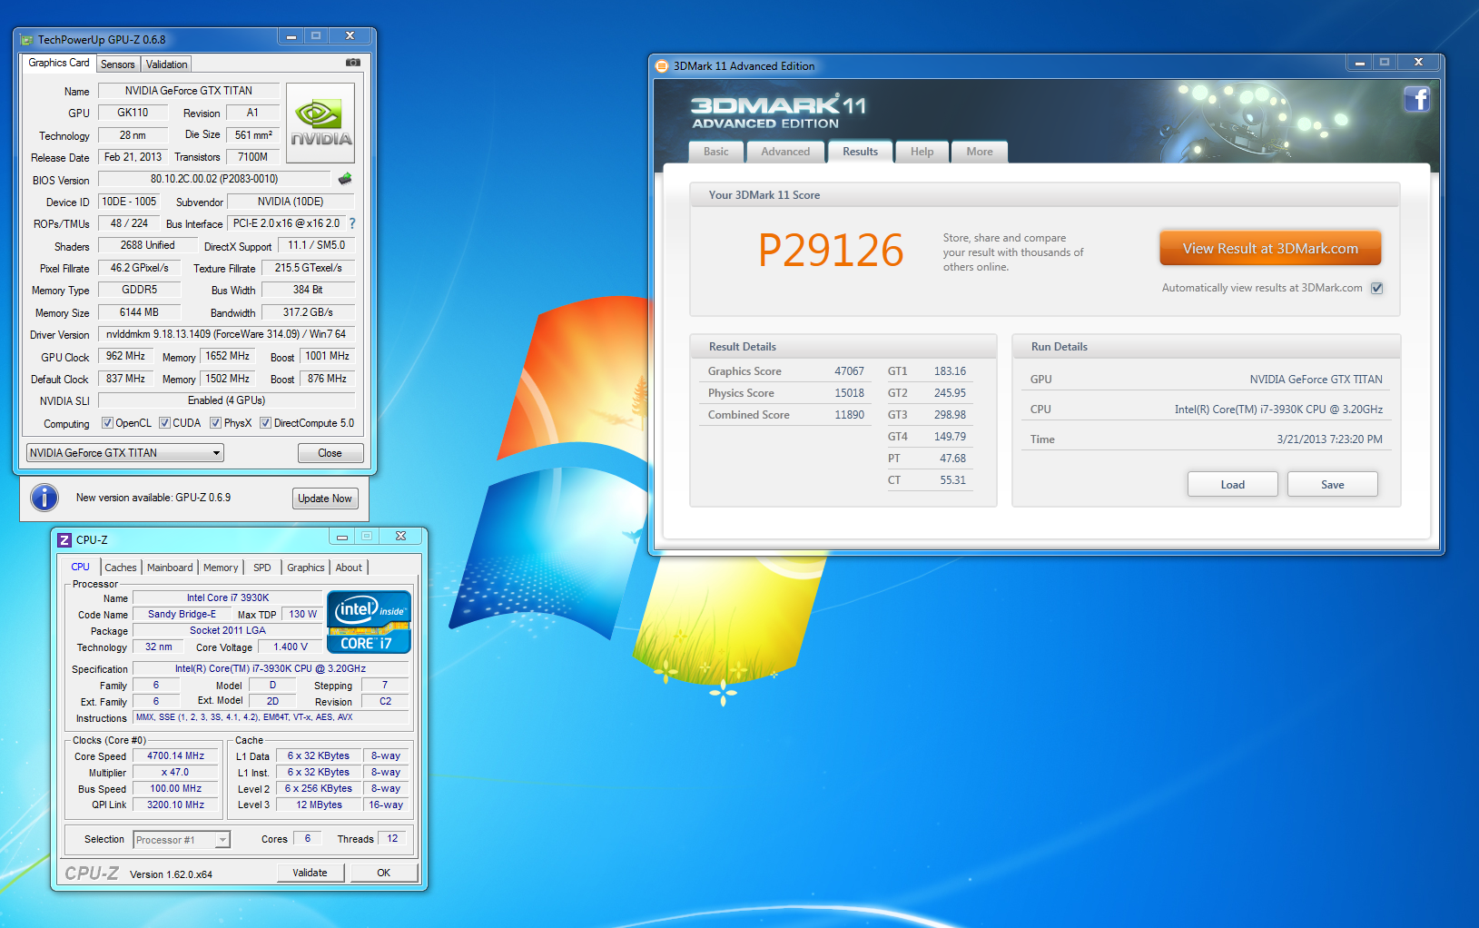Click the blue info icon in GPU-Z update bar

click(x=44, y=498)
